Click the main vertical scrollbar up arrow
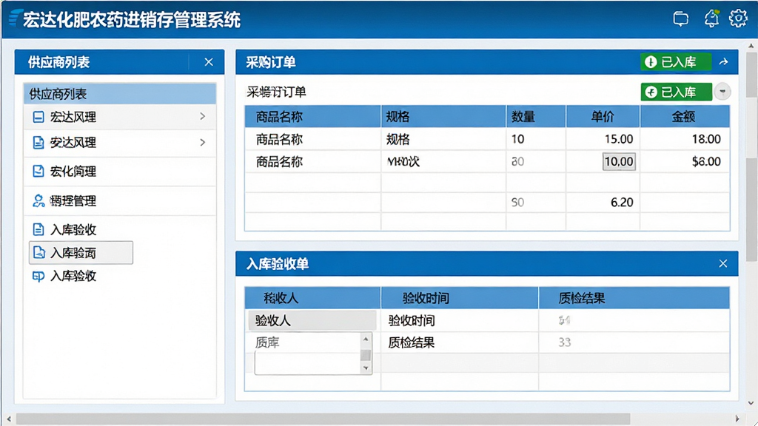Image resolution: width=758 pixels, height=426 pixels. click(x=751, y=46)
